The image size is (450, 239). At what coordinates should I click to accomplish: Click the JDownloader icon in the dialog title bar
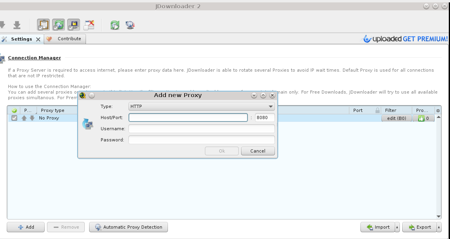pyautogui.click(x=83, y=95)
